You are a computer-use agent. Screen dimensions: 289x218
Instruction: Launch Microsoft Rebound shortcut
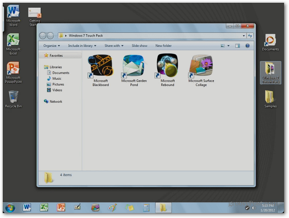tap(168, 70)
